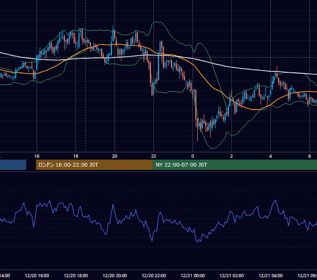317x280 pixels.
Task: Click the blue session bar at far left
Action: pos(13,165)
